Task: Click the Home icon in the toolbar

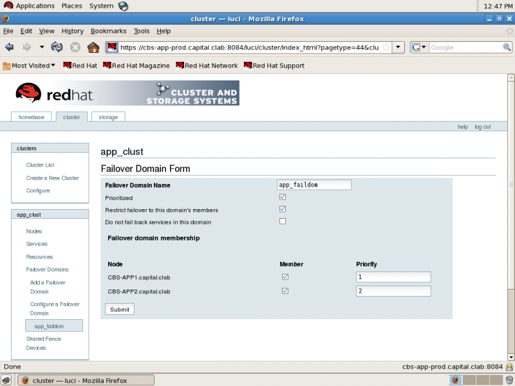Action: (93, 47)
